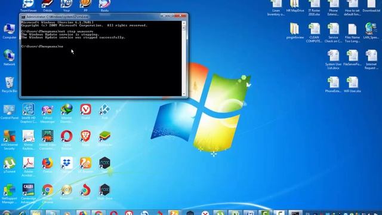
Task: Launch the Firefox shortcut
Action: [48, 165]
